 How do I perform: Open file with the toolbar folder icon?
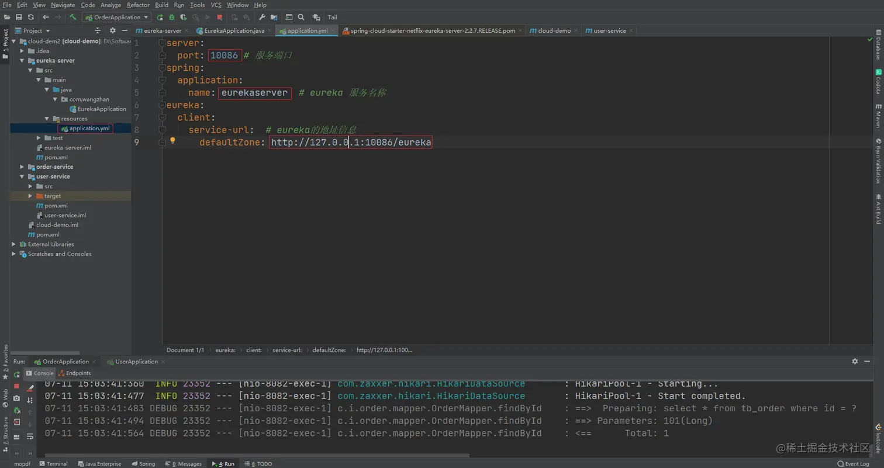click(x=6, y=18)
